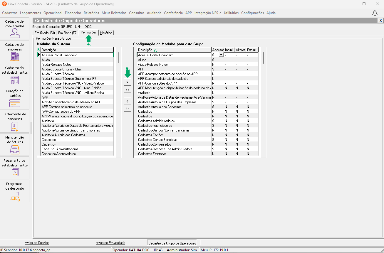This screenshot has width=384, height=253.
Task: Select Cadastros-Empresas in group configuration
Action: [x=174, y=154]
